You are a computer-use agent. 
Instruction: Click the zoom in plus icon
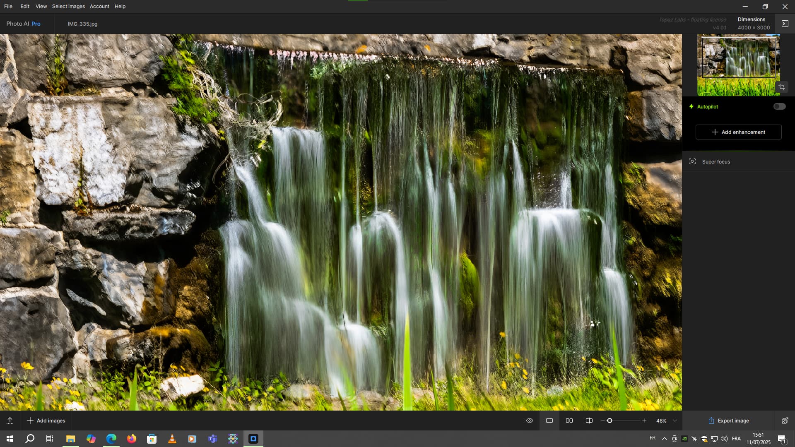point(644,421)
